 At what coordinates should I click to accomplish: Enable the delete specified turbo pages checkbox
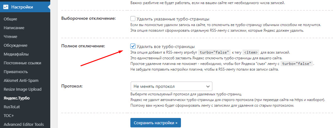pos(133,19)
